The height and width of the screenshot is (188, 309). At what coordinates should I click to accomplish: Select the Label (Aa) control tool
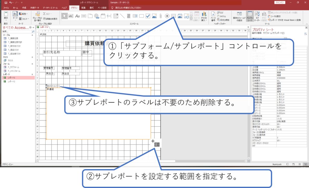click(x=78, y=16)
